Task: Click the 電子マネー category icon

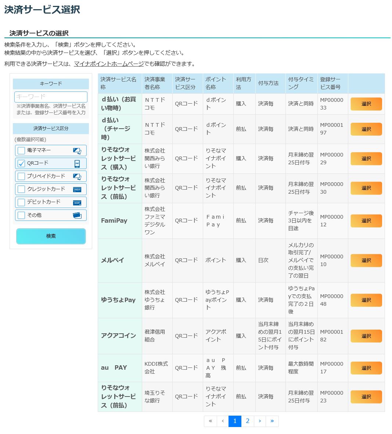Action: [x=77, y=151]
